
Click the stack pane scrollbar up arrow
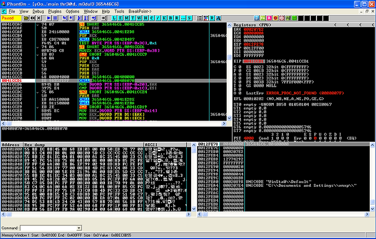(x=372, y=145)
